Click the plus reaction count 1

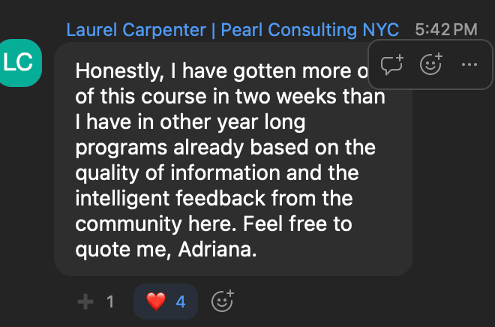pyautogui.click(x=109, y=301)
